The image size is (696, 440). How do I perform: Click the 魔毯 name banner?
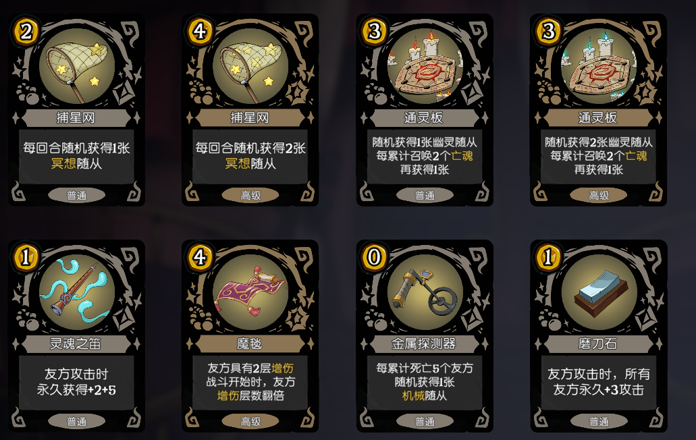click(x=250, y=343)
